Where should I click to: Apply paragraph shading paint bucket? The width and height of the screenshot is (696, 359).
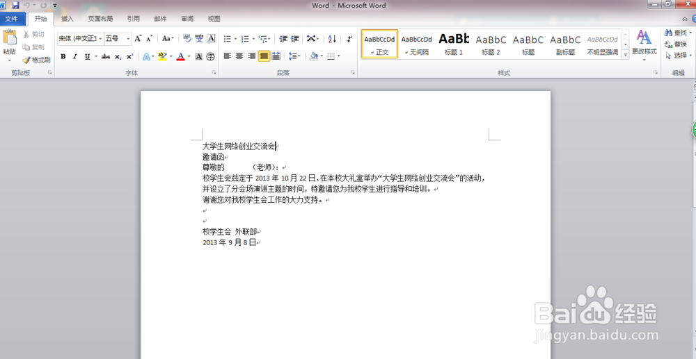pyautogui.click(x=314, y=56)
